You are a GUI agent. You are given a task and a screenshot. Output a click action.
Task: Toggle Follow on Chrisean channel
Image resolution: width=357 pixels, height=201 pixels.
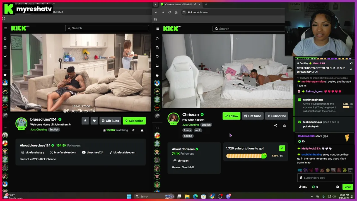pyautogui.click(x=231, y=116)
